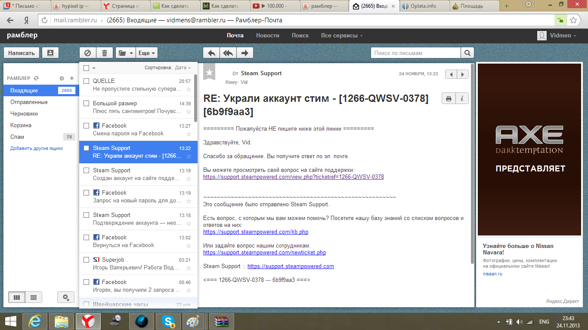Click the mail search magnifier button
The width and height of the screenshot is (588, 330).
click(x=467, y=53)
